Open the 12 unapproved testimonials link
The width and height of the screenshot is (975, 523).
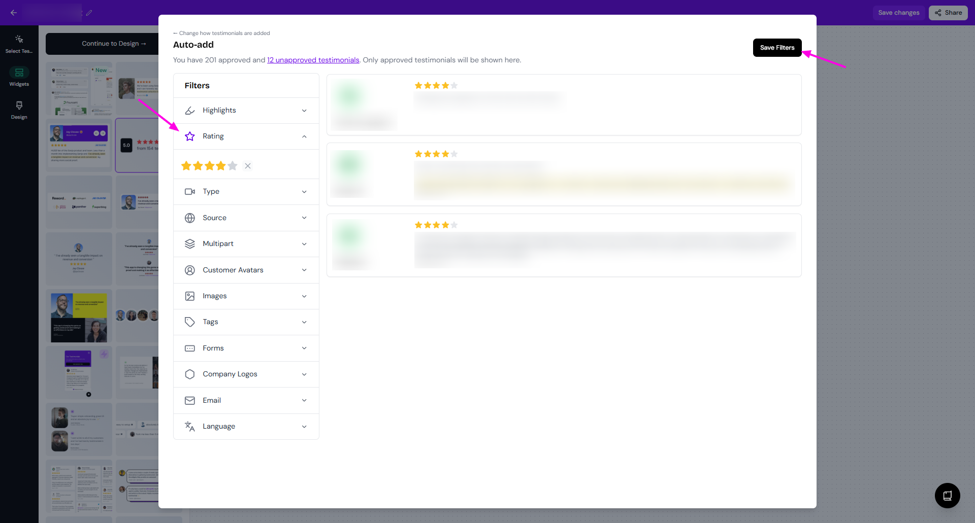(313, 60)
